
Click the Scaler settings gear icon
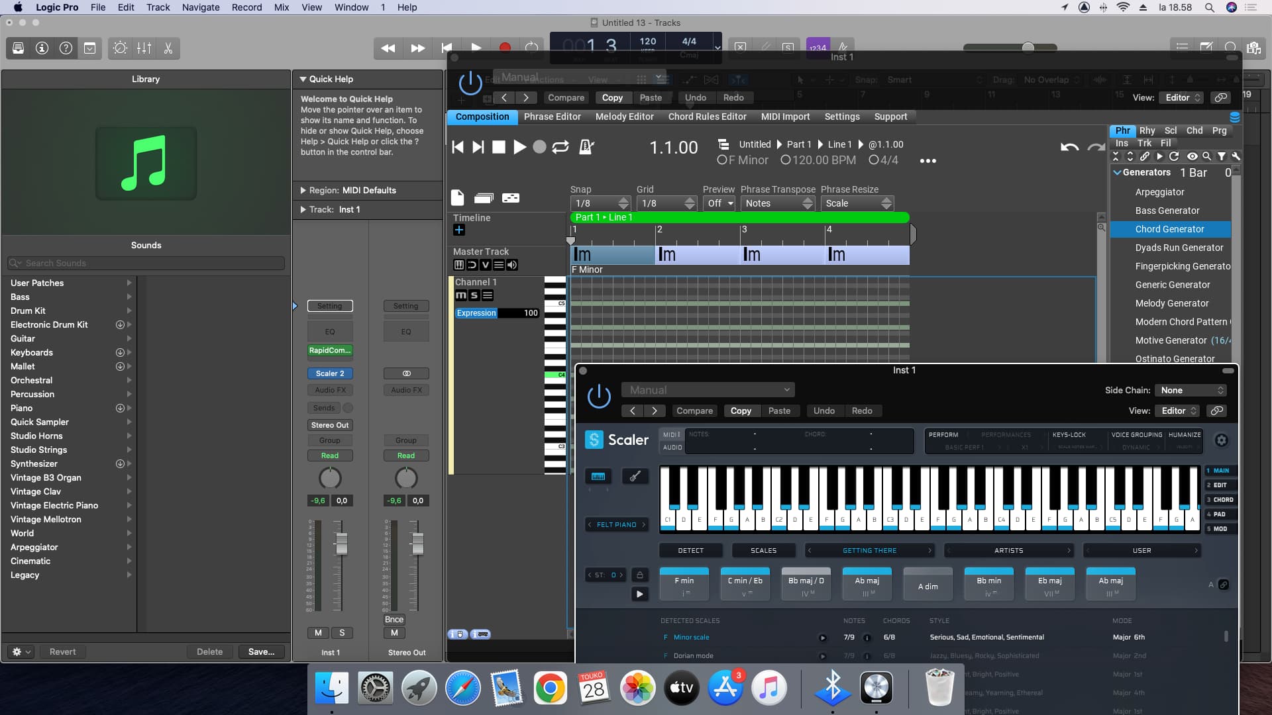(1221, 440)
